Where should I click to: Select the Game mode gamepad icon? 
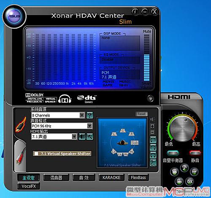tap(179, 182)
